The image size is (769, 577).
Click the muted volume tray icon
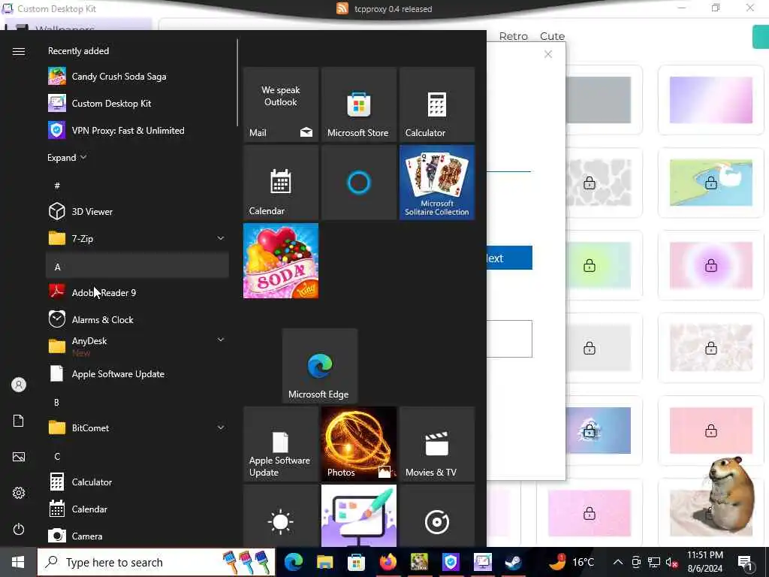click(671, 562)
